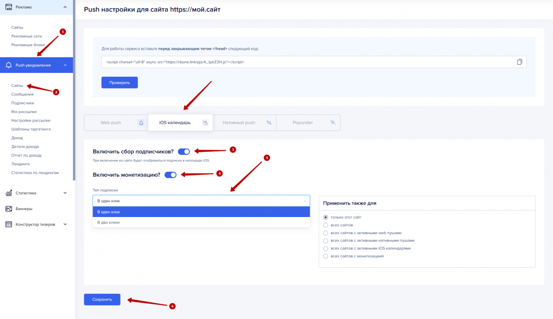Switch to the Popunder tab
Viewport: 553px width, 319px height.
[308, 123]
